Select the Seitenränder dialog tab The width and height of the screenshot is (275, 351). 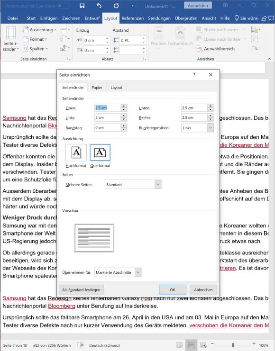pyautogui.click(x=73, y=87)
